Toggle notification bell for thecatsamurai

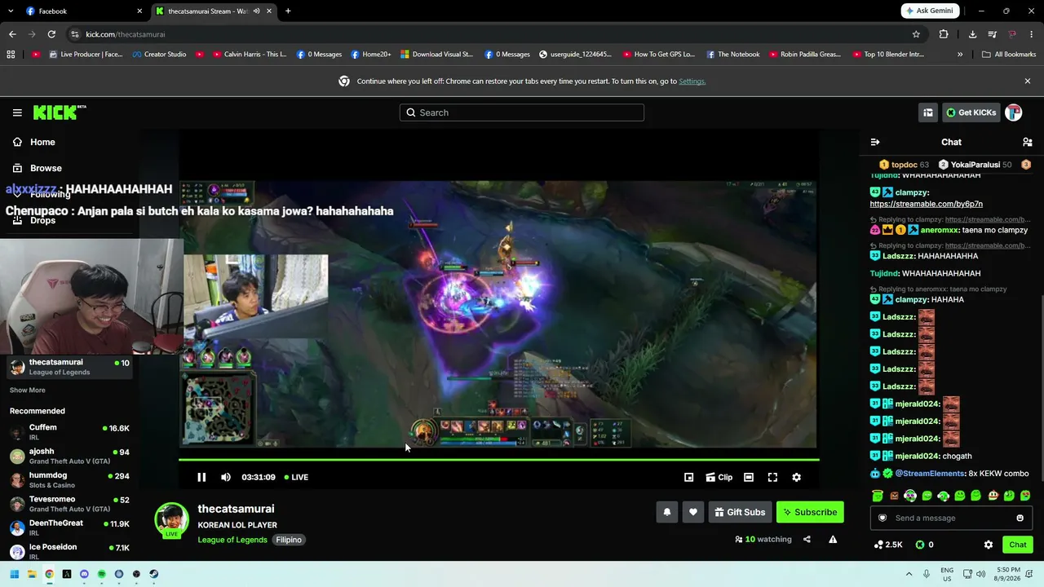(667, 512)
